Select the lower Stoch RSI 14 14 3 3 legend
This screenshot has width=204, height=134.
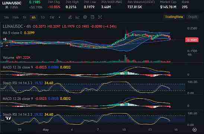coord(17,114)
